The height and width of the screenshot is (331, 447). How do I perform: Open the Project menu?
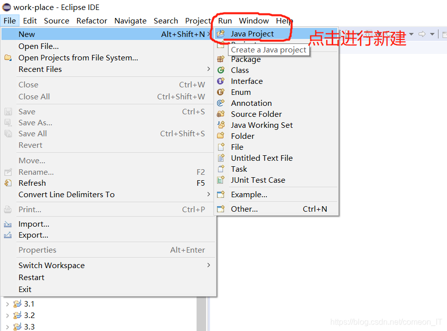[x=198, y=21]
